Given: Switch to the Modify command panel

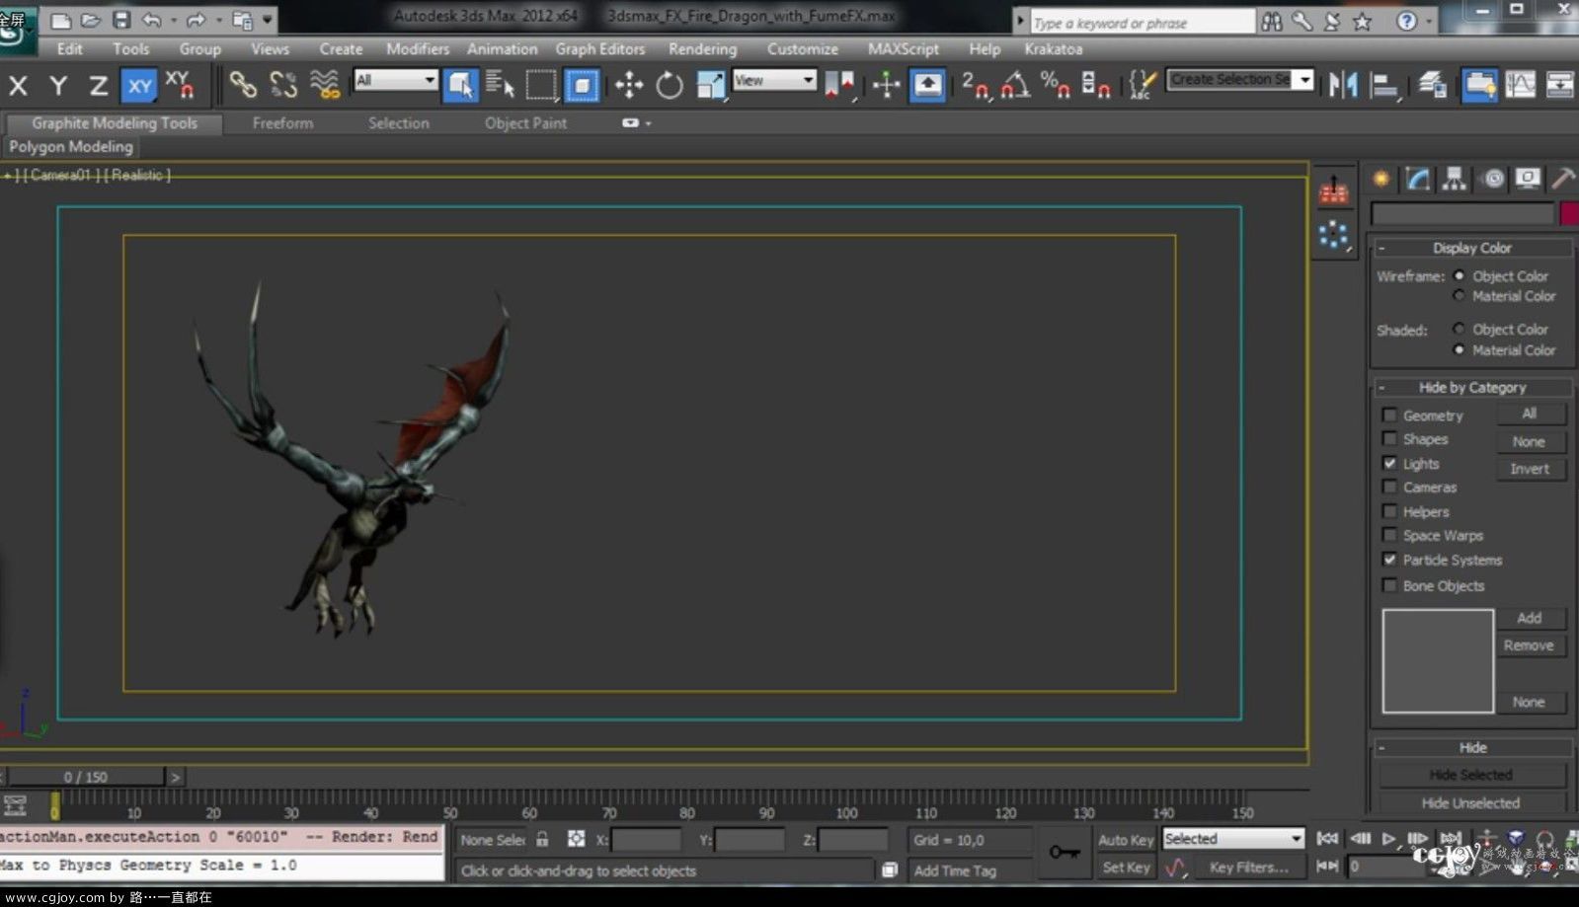Looking at the screenshot, I should pos(1418,179).
